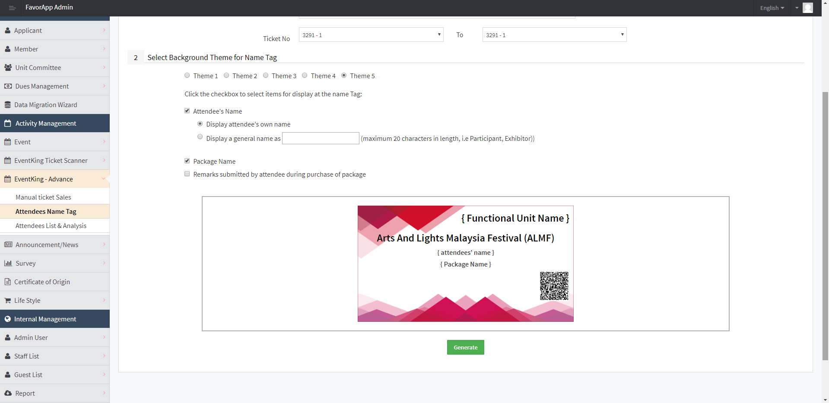Choose Display a general name option

(200, 137)
